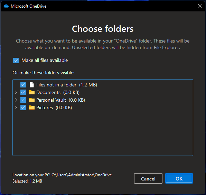Dismiss dialog with Cancel button
This screenshot has width=206, height=195.
point(148,178)
